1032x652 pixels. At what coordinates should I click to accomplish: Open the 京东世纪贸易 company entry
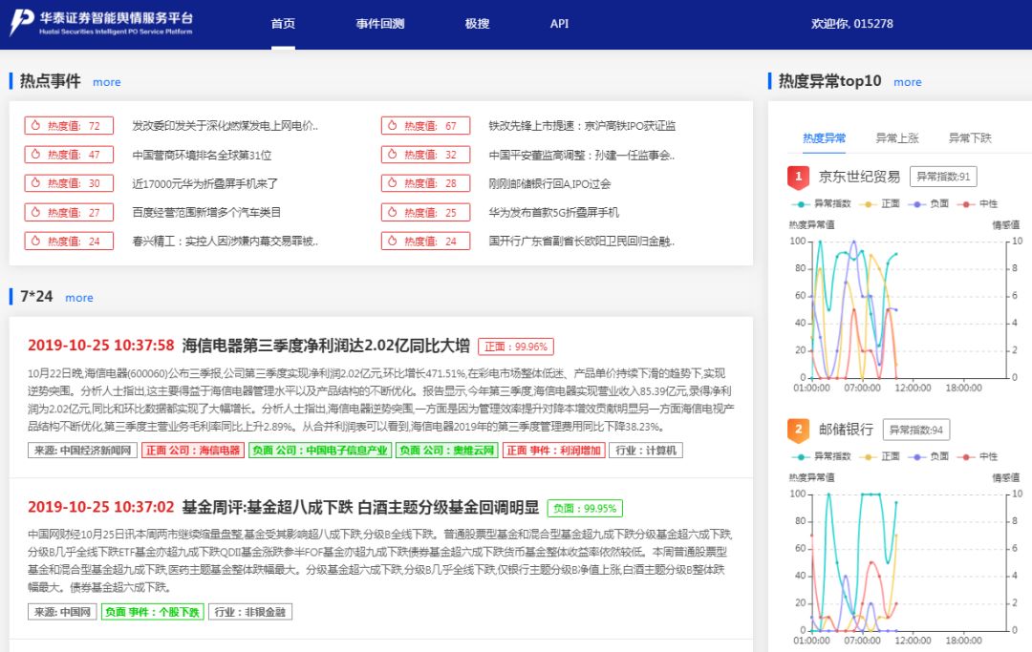(859, 177)
